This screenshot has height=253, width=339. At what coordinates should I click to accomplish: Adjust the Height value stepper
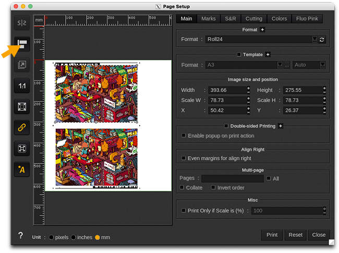pyautogui.click(x=324, y=90)
